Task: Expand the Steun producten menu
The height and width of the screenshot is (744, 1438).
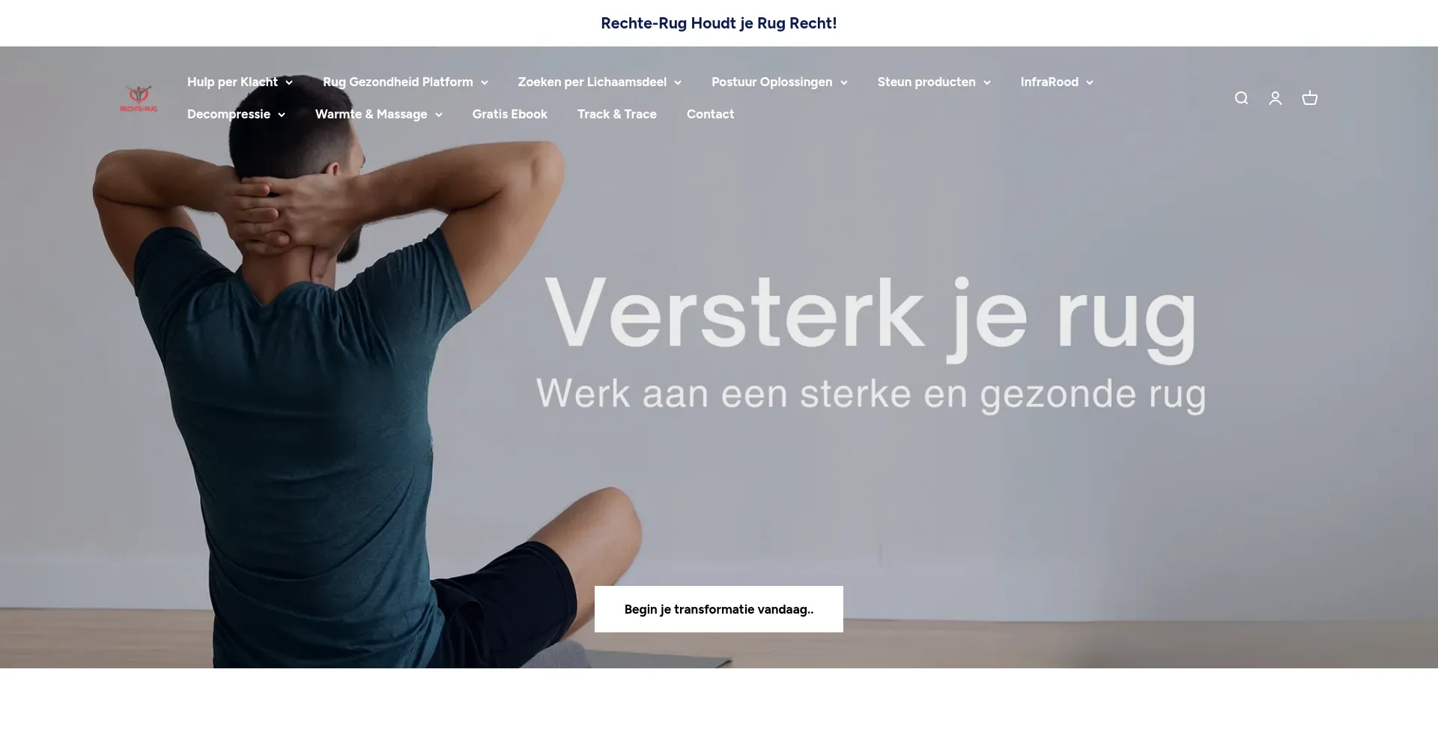Action: pos(934,82)
